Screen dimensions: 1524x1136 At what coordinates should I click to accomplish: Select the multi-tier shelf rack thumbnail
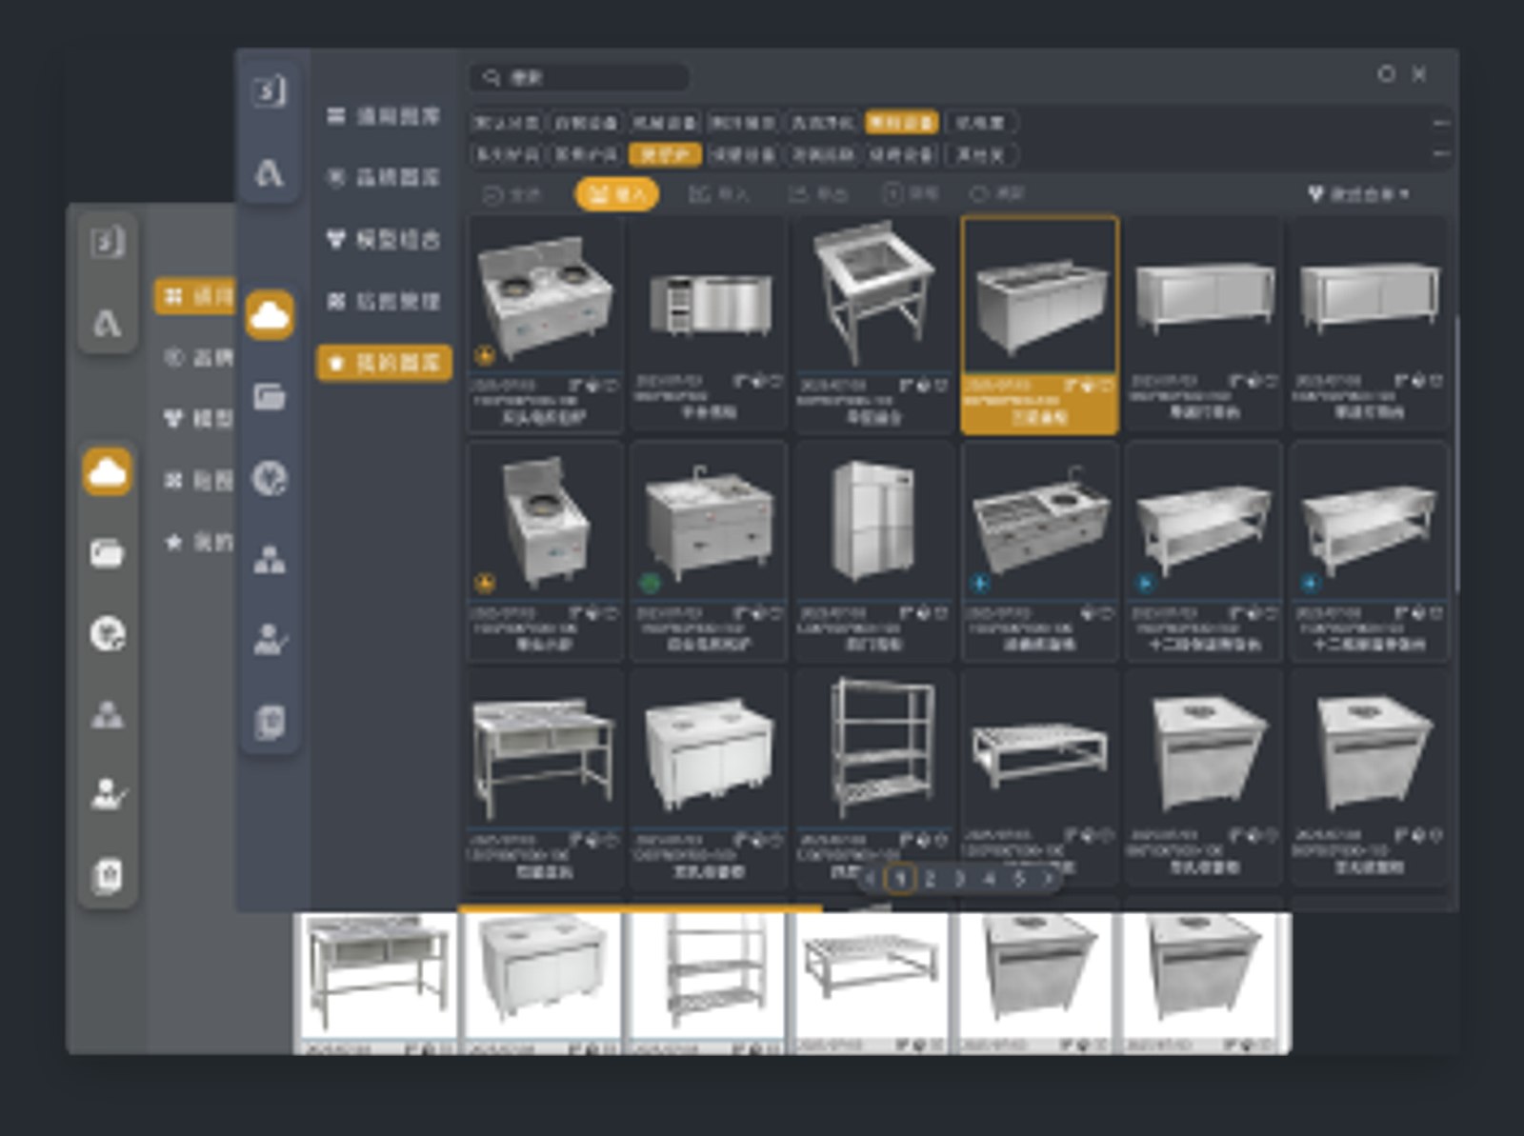pyautogui.click(x=873, y=748)
